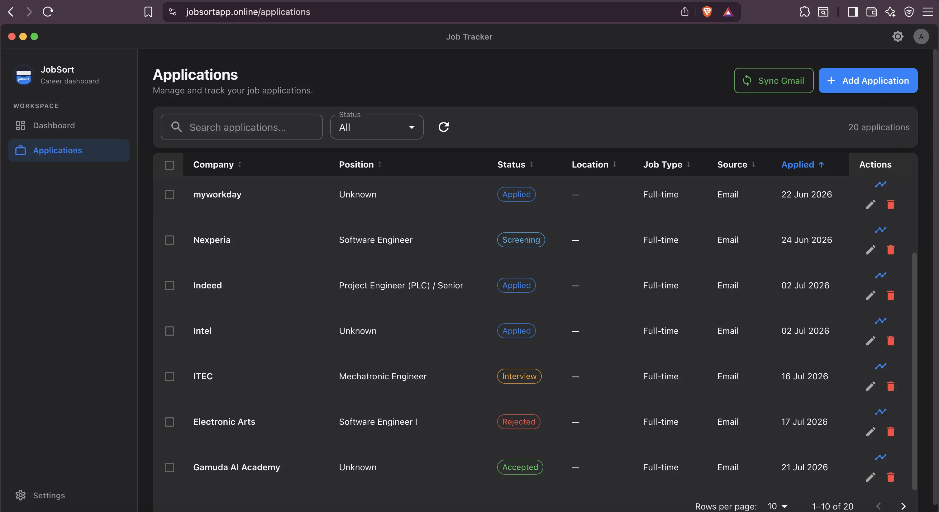This screenshot has height=512, width=939.
Task: Delete the ITEC application
Action: 890,386
